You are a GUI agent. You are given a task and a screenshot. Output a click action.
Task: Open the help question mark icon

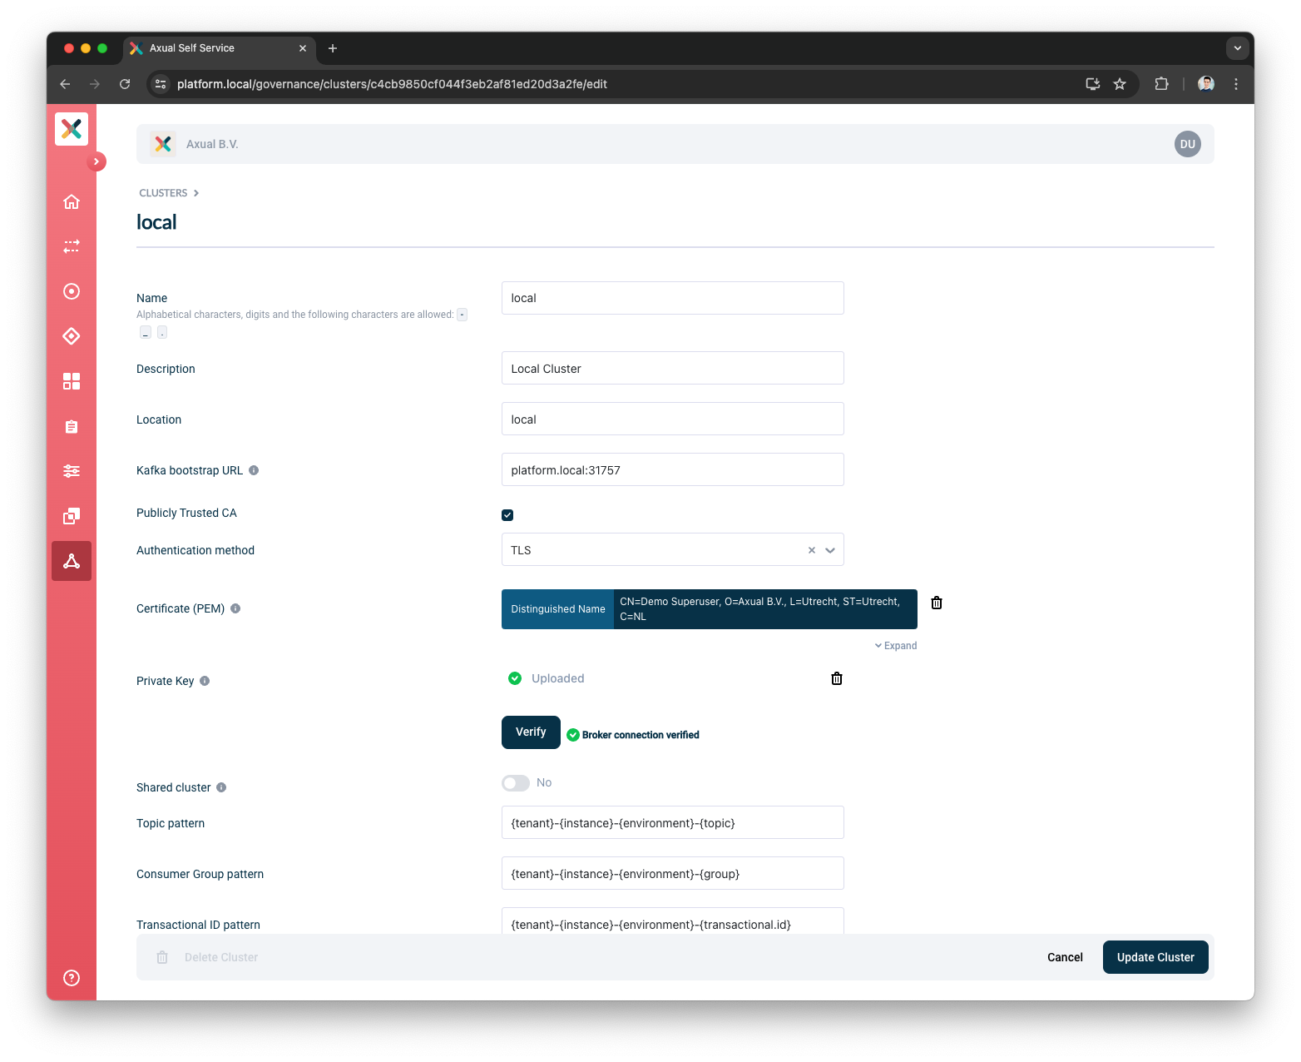click(72, 978)
